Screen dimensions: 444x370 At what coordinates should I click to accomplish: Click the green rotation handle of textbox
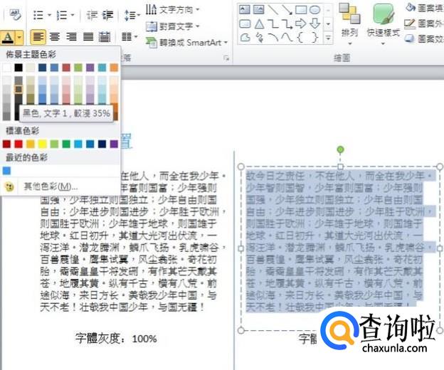click(x=341, y=149)
